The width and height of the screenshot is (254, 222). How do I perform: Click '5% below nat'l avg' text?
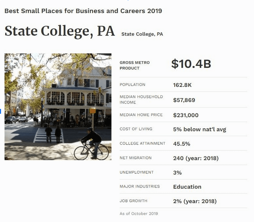199,130
